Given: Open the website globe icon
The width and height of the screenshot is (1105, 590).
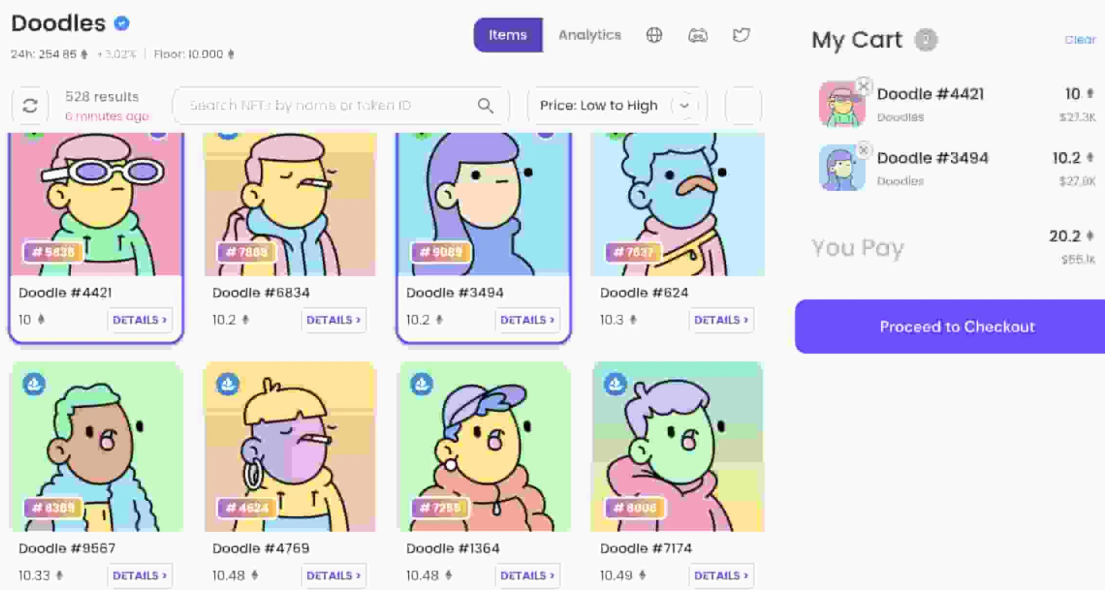Looking at the screenshot, I should pos(654,35).
